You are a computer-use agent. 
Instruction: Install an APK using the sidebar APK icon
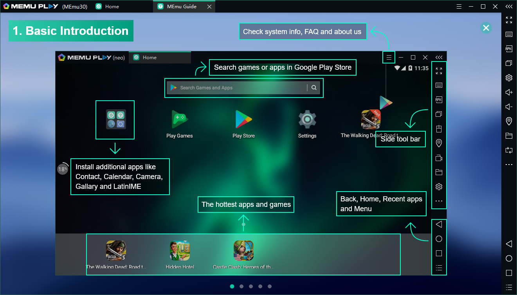click(x=509, y=49)
